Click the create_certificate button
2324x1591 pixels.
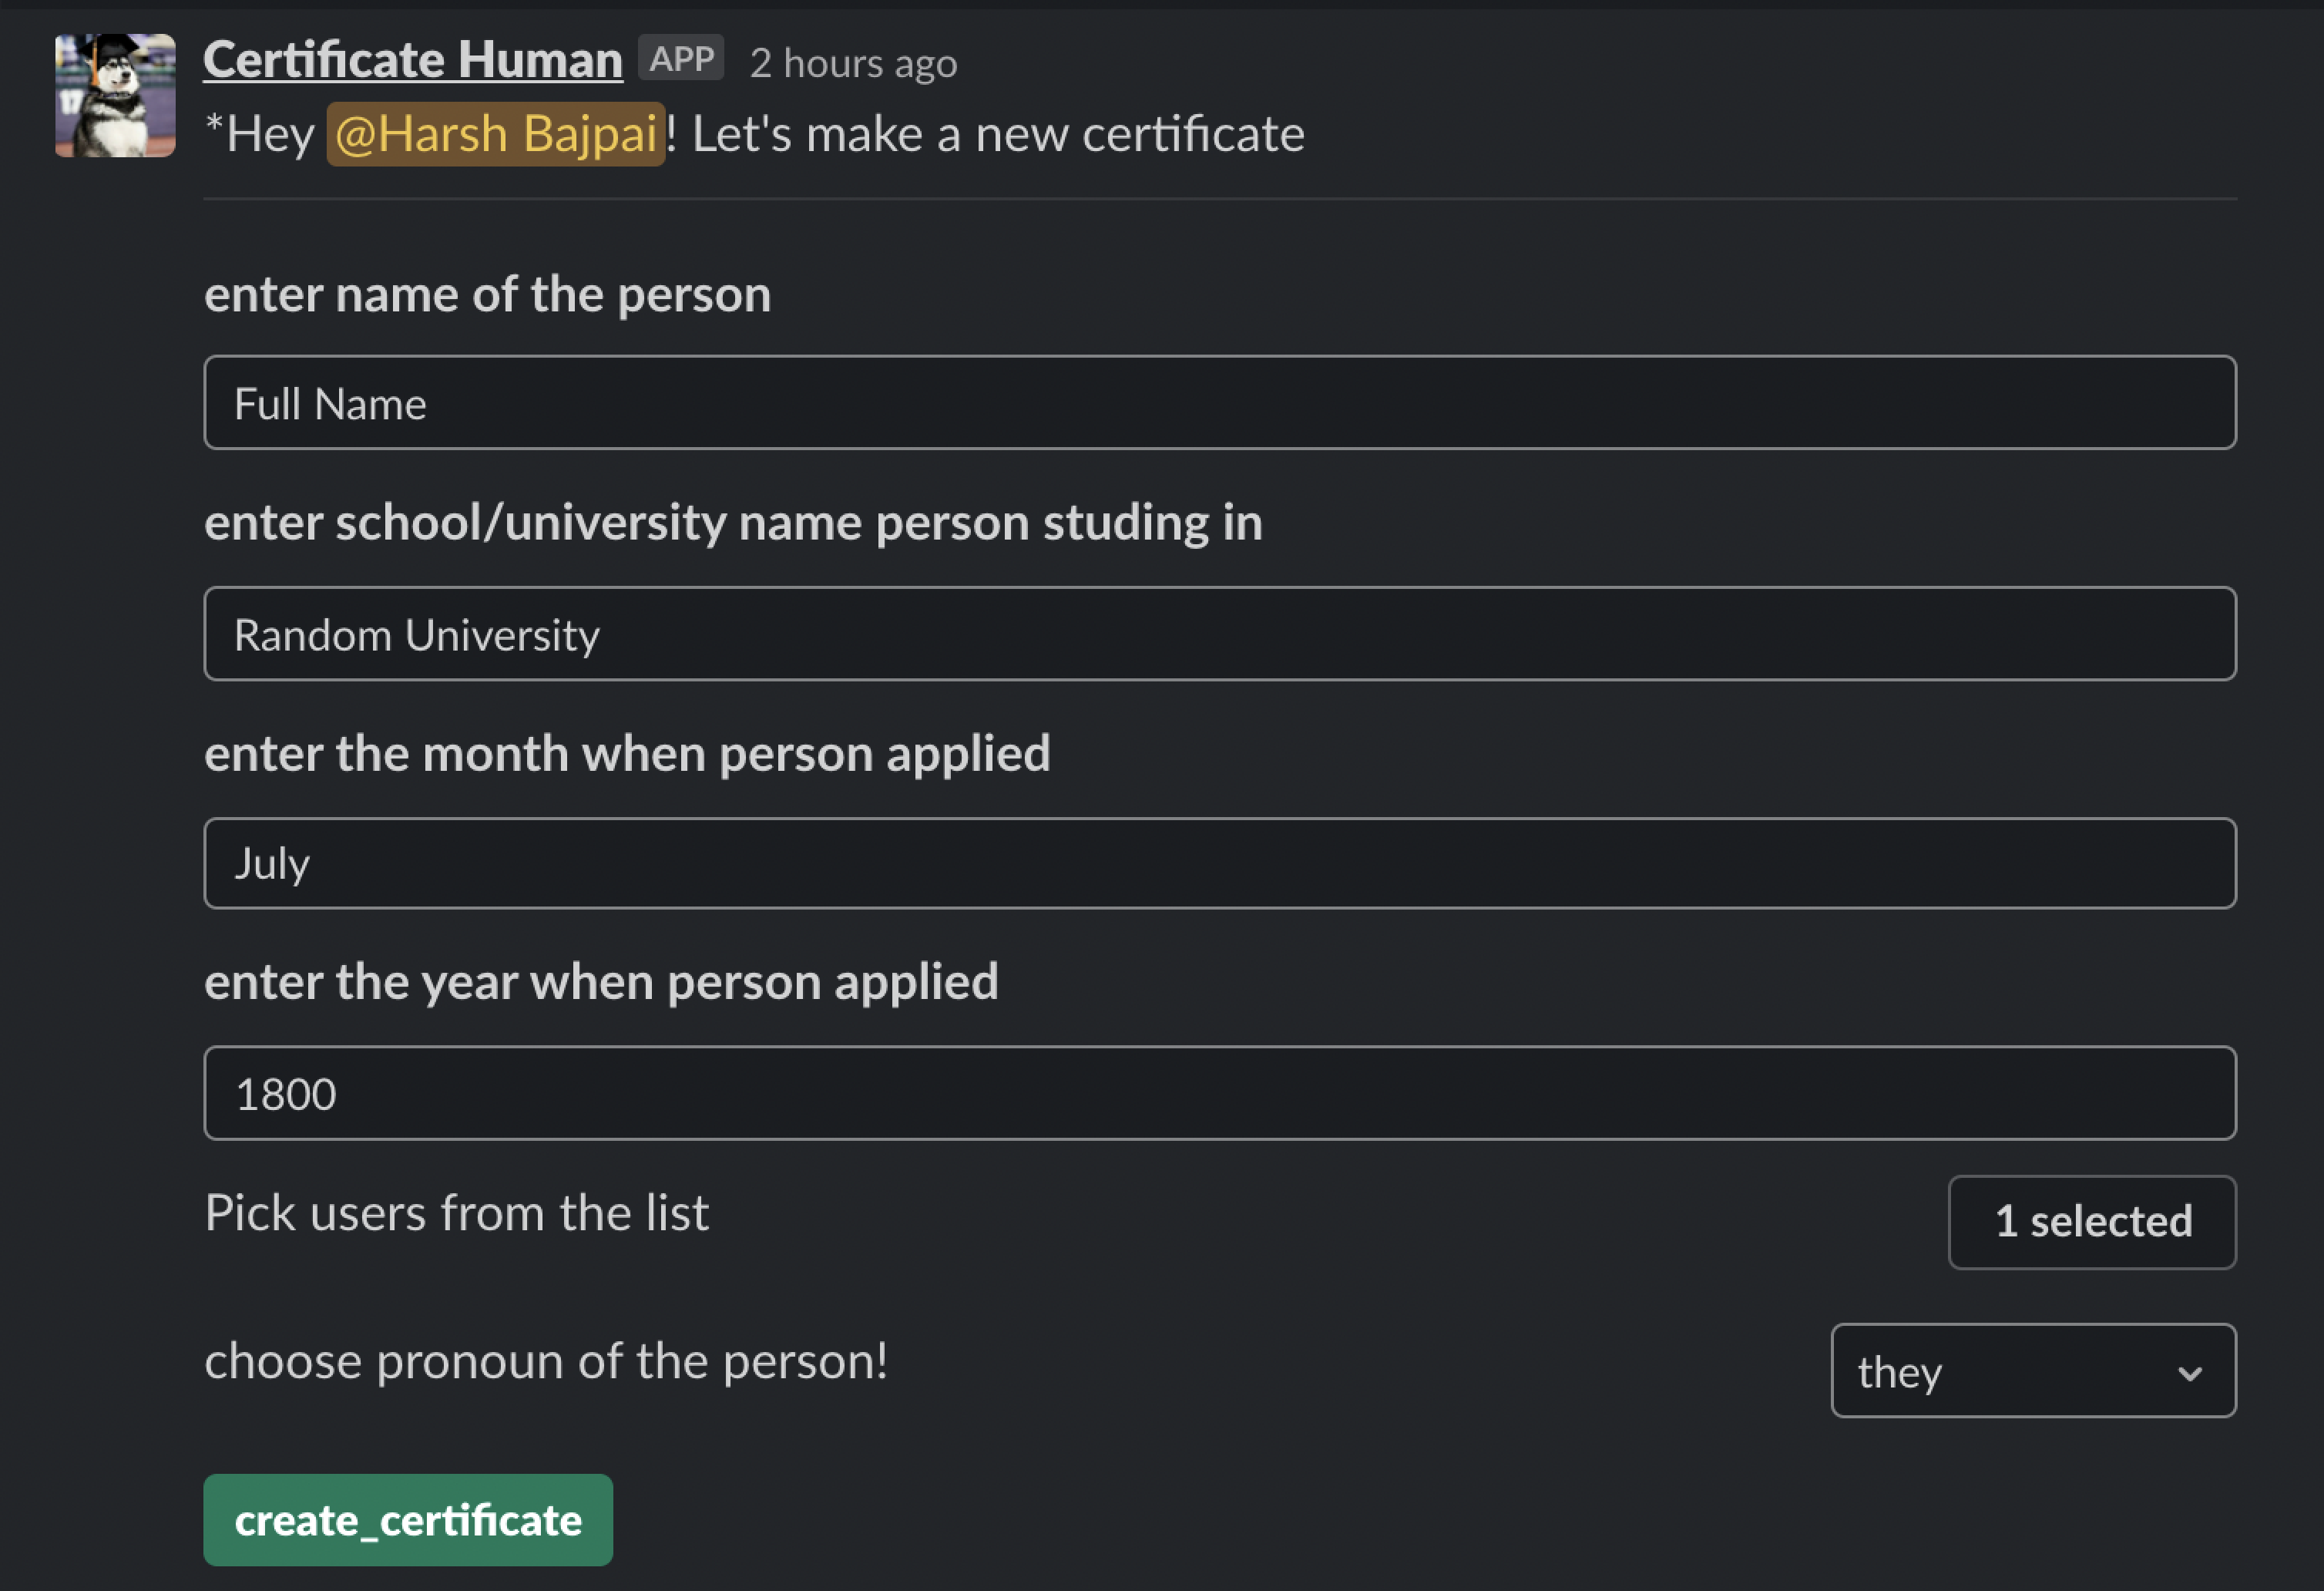(x=407, y=1520)
